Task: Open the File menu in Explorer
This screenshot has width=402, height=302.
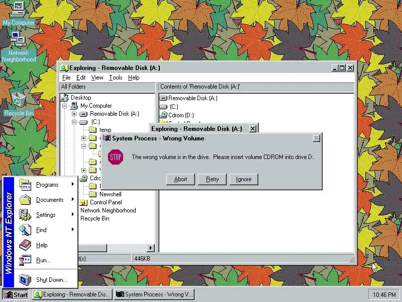Action: 66,78
